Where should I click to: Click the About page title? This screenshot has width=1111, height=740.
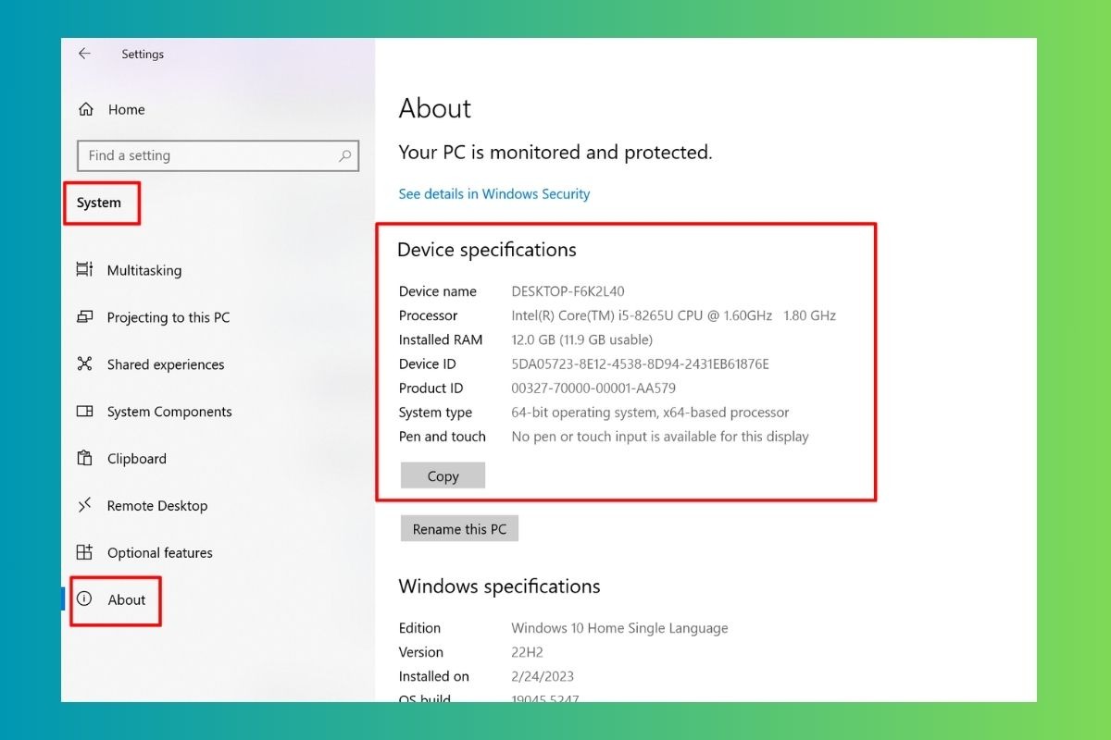435,108
